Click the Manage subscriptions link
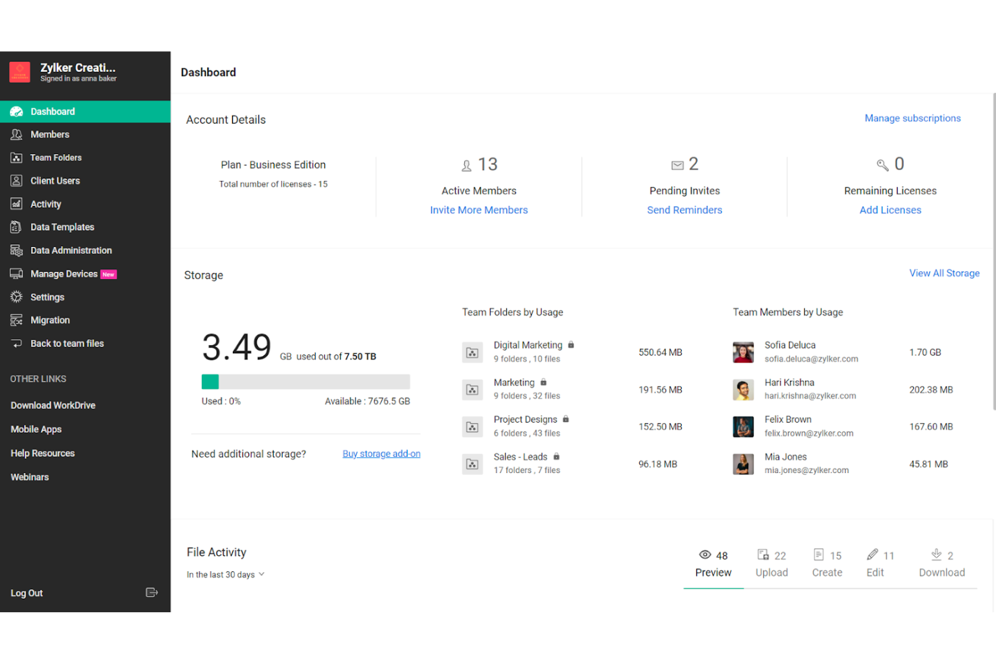Image resolution: width=996 pixels, height=664 pixels. click(x=913, y=118)
